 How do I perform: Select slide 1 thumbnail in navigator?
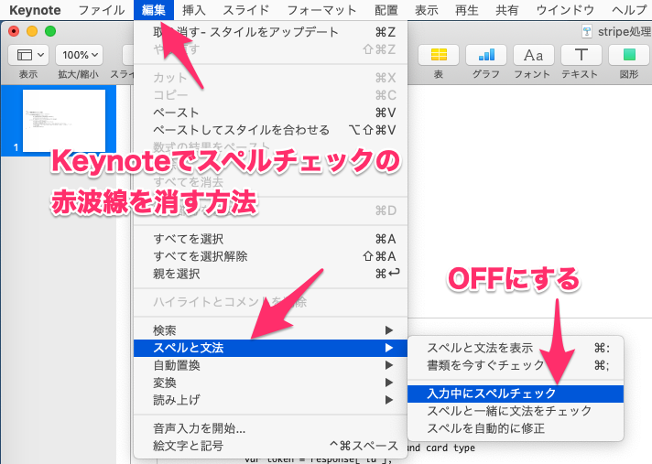(x=63, y=121)
